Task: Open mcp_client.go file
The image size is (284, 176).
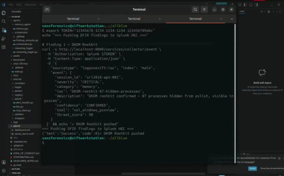Action: tap(23, 110)
